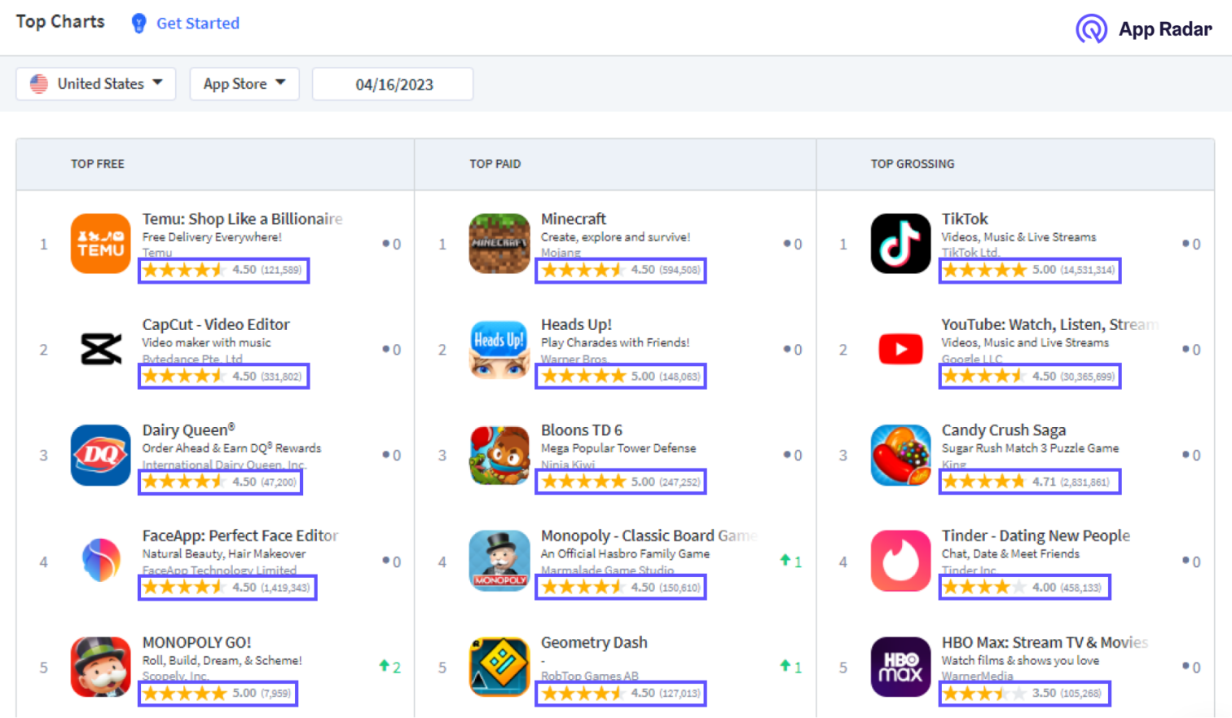
Task: Click the CapCut app icon
Action: 99,349
